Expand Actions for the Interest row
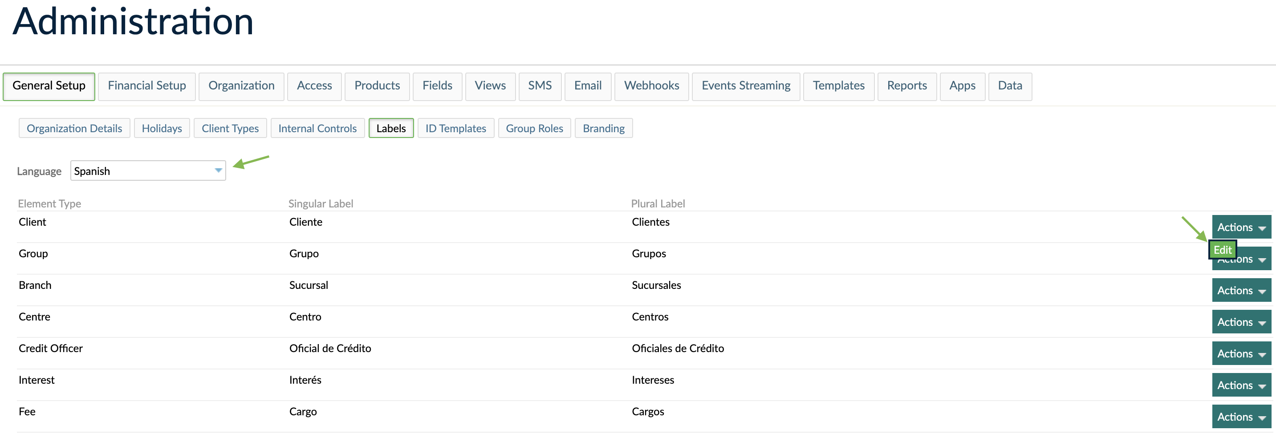The height and width of the screenshot is (438, 1276). pyautogui.click(x=1240, y=385)
